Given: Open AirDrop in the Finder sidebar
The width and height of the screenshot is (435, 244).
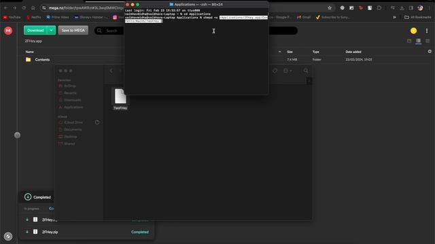Looking at the screenshot, I should 67,86.
